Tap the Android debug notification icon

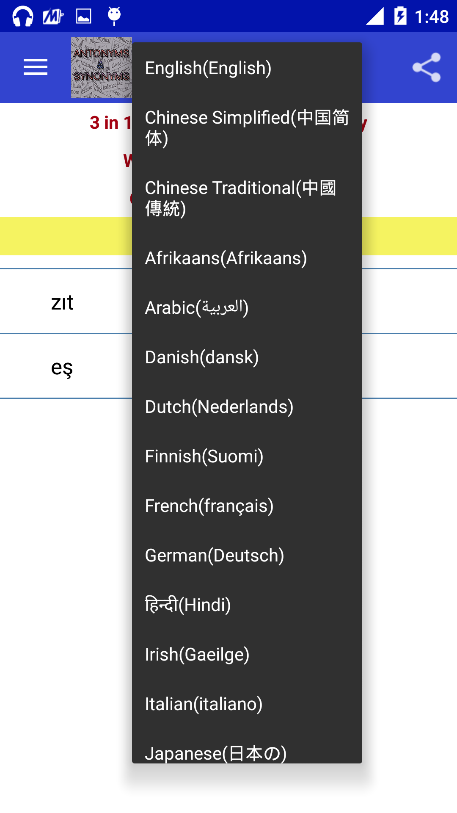[x=114, y=16]
